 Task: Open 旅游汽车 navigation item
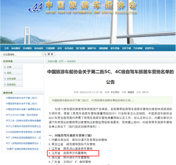tap(92, 48)
